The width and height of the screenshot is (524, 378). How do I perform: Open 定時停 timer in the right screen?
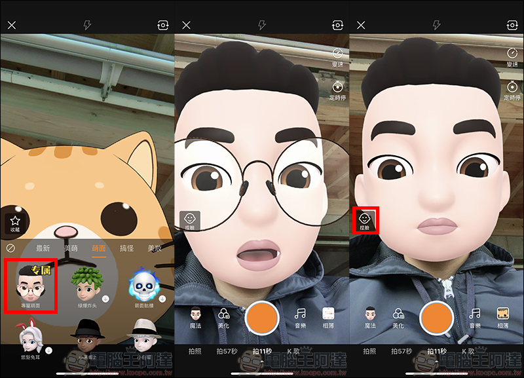(x=512, y=90)
